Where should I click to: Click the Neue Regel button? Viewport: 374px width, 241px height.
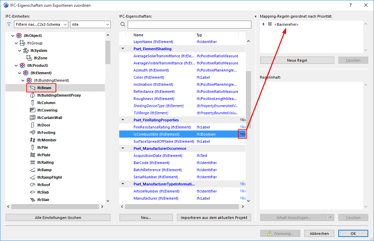pyautogui.click(x=297, y=60)
